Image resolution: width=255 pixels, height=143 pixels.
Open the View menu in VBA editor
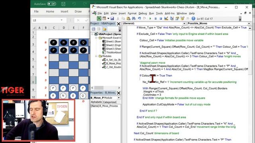pyautogui.click(x=114, y=13)
